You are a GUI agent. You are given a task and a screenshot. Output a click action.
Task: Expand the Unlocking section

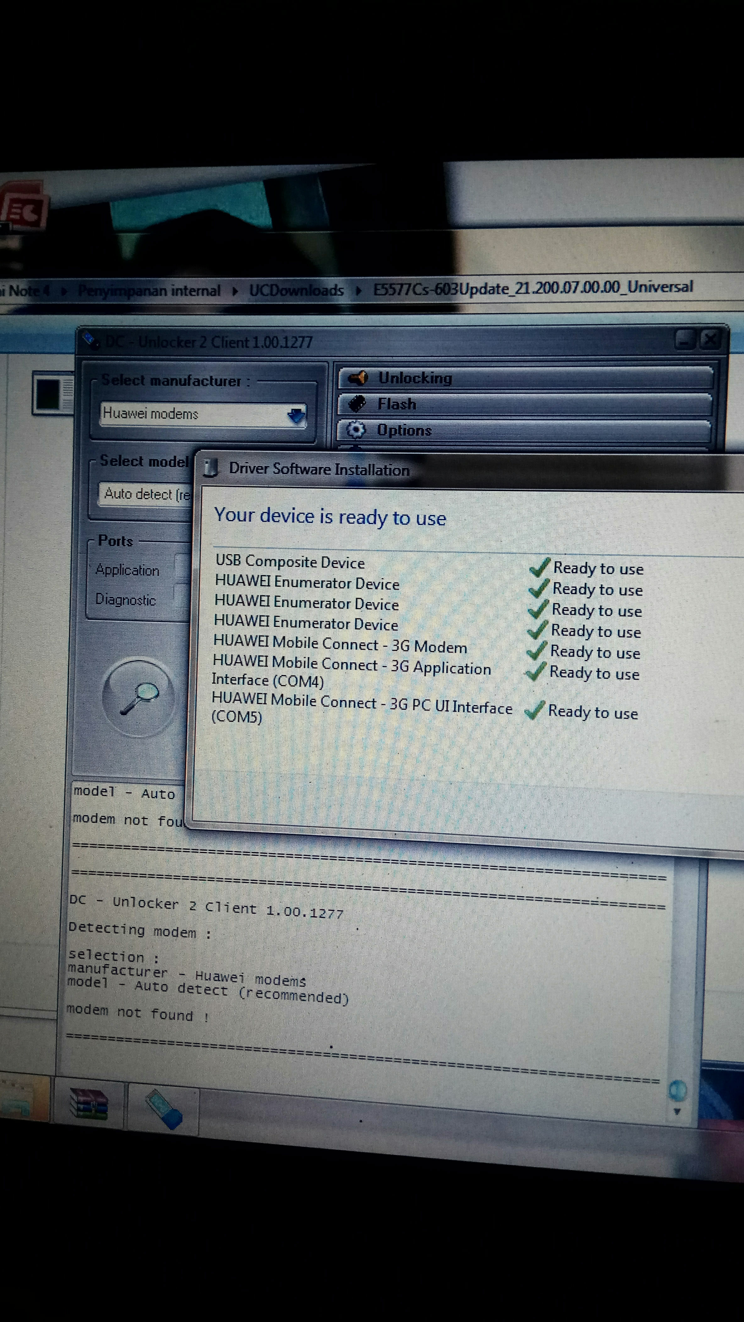[525, 378]
